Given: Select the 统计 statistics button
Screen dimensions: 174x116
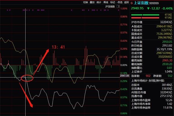Looking at the screenshot, I should click(99, 2).
